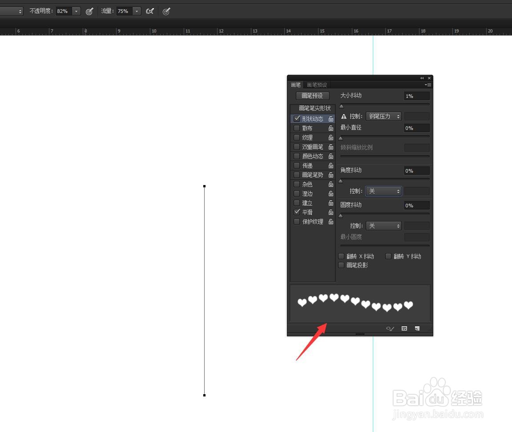Enable 画笔笔势 checkbox
This screenshot has height=432, width=512.
[x=297, y=175]
